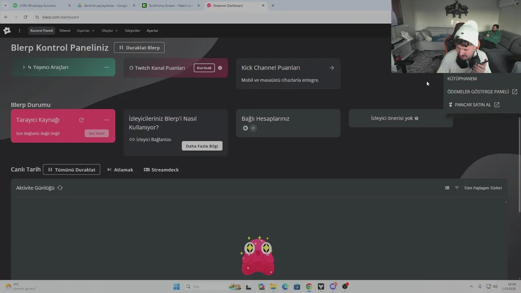Open PANCAR SATIN AL link
The width and height of the screenshot is (521, 293).
pyautogui.click(x=474, y=105)
